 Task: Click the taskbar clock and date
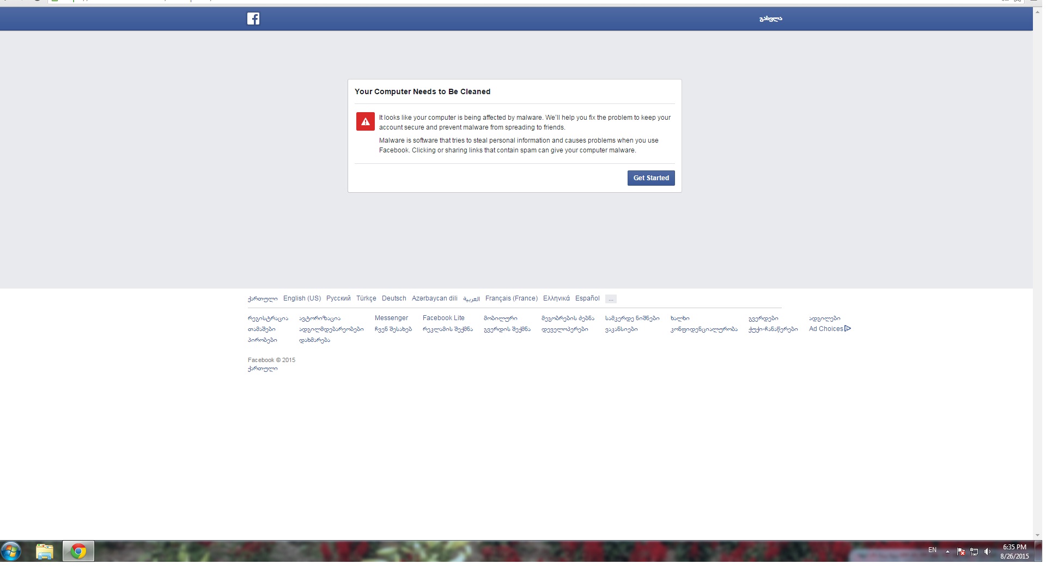(1014, 552)
